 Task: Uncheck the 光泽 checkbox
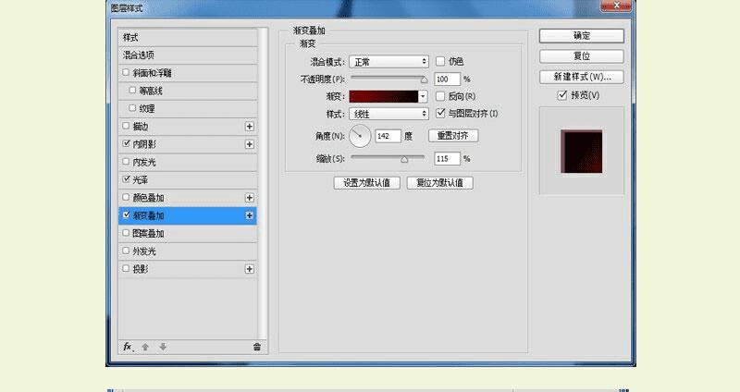pos(126,179)
